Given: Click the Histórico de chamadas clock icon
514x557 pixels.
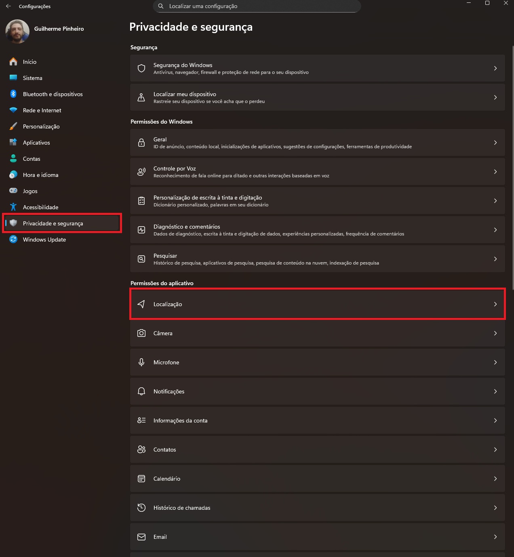Looking at the screenshot, I should [141, 508].
